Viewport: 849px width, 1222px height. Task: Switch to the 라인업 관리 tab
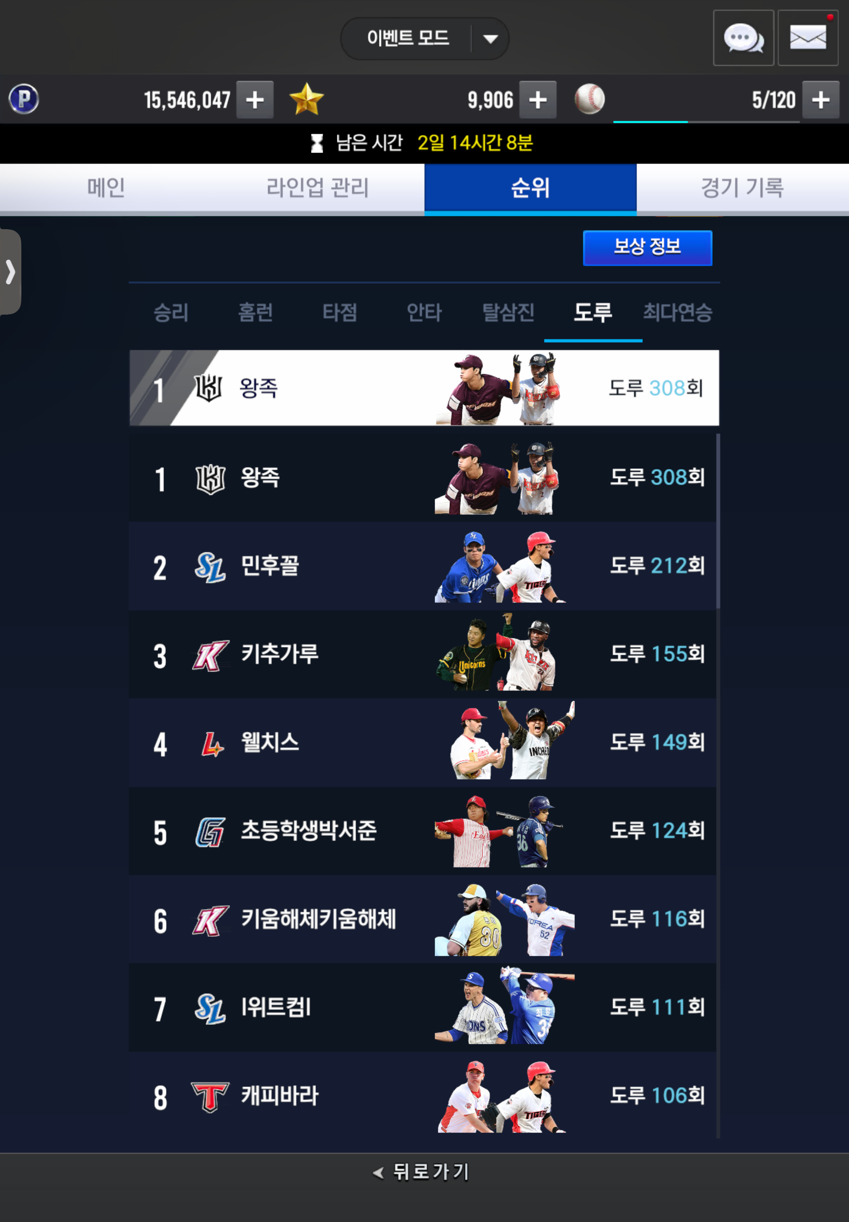[318, 188]
